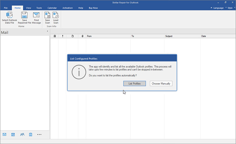Open the Help tab
This screenshot has height=144, width=236.
pyautogui.click(x=81, y=8)
